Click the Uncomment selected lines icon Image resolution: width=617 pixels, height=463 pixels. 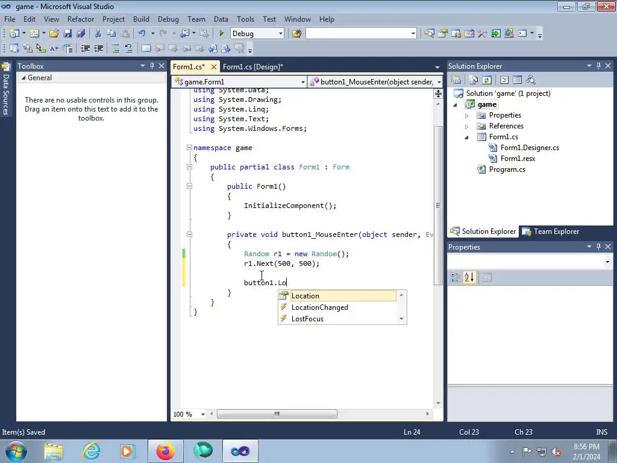[129, 48]
